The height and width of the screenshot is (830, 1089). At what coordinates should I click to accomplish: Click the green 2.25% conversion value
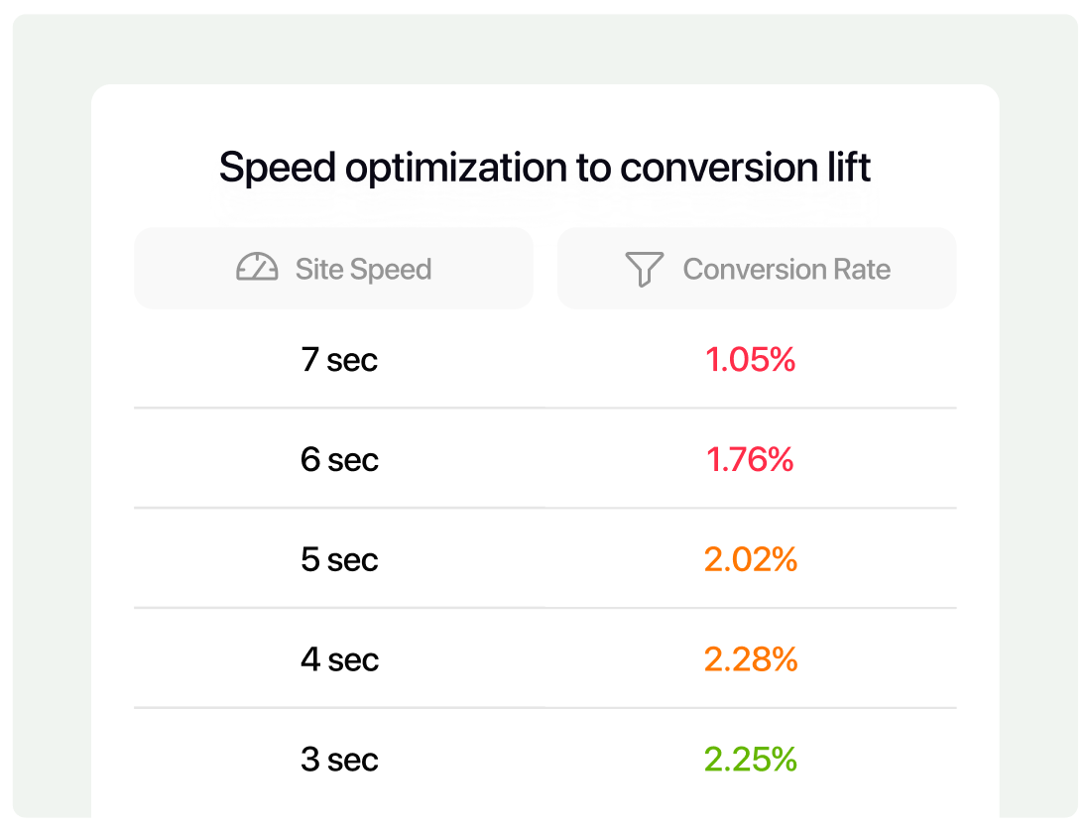[x=751, y=761]
